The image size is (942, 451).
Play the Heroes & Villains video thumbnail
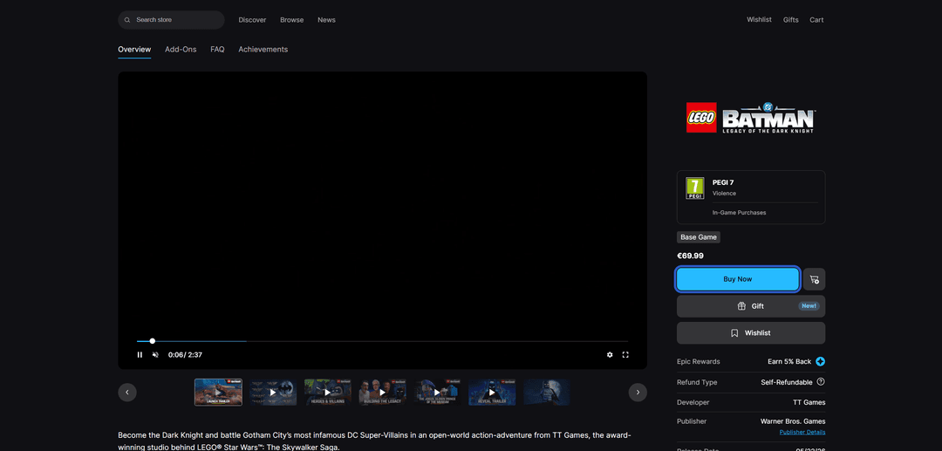tap(328, 393)
